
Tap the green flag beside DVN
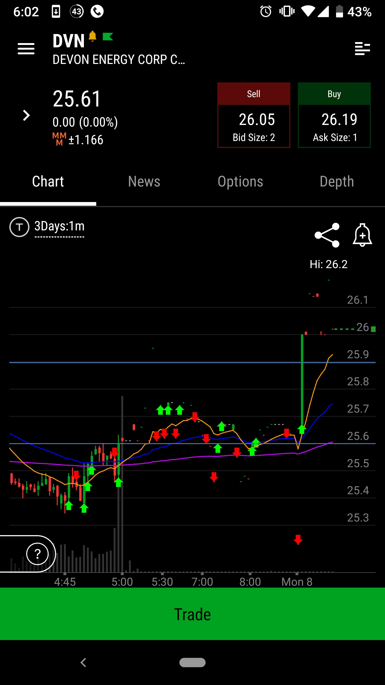(x=108, y=37)
